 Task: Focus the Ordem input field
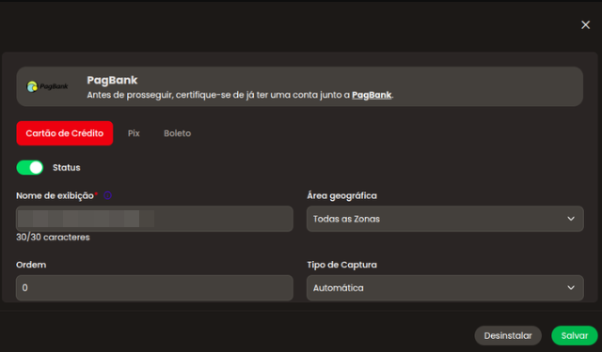point(154,287)
